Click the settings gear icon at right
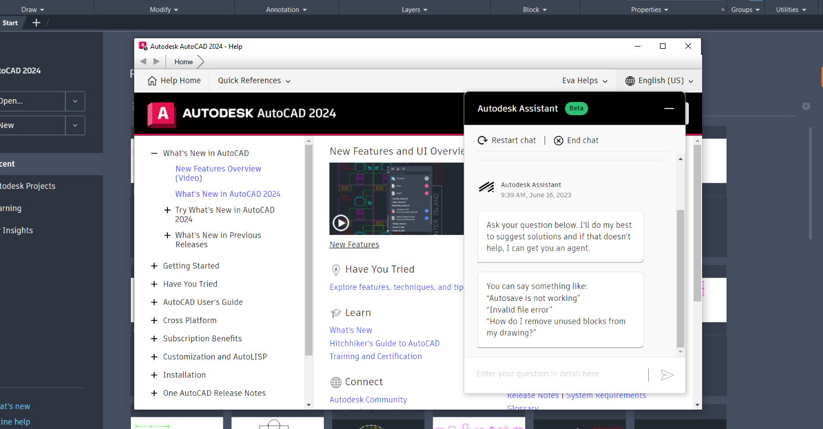The height and width of the screenshot is (429, 823). (806, 106)
